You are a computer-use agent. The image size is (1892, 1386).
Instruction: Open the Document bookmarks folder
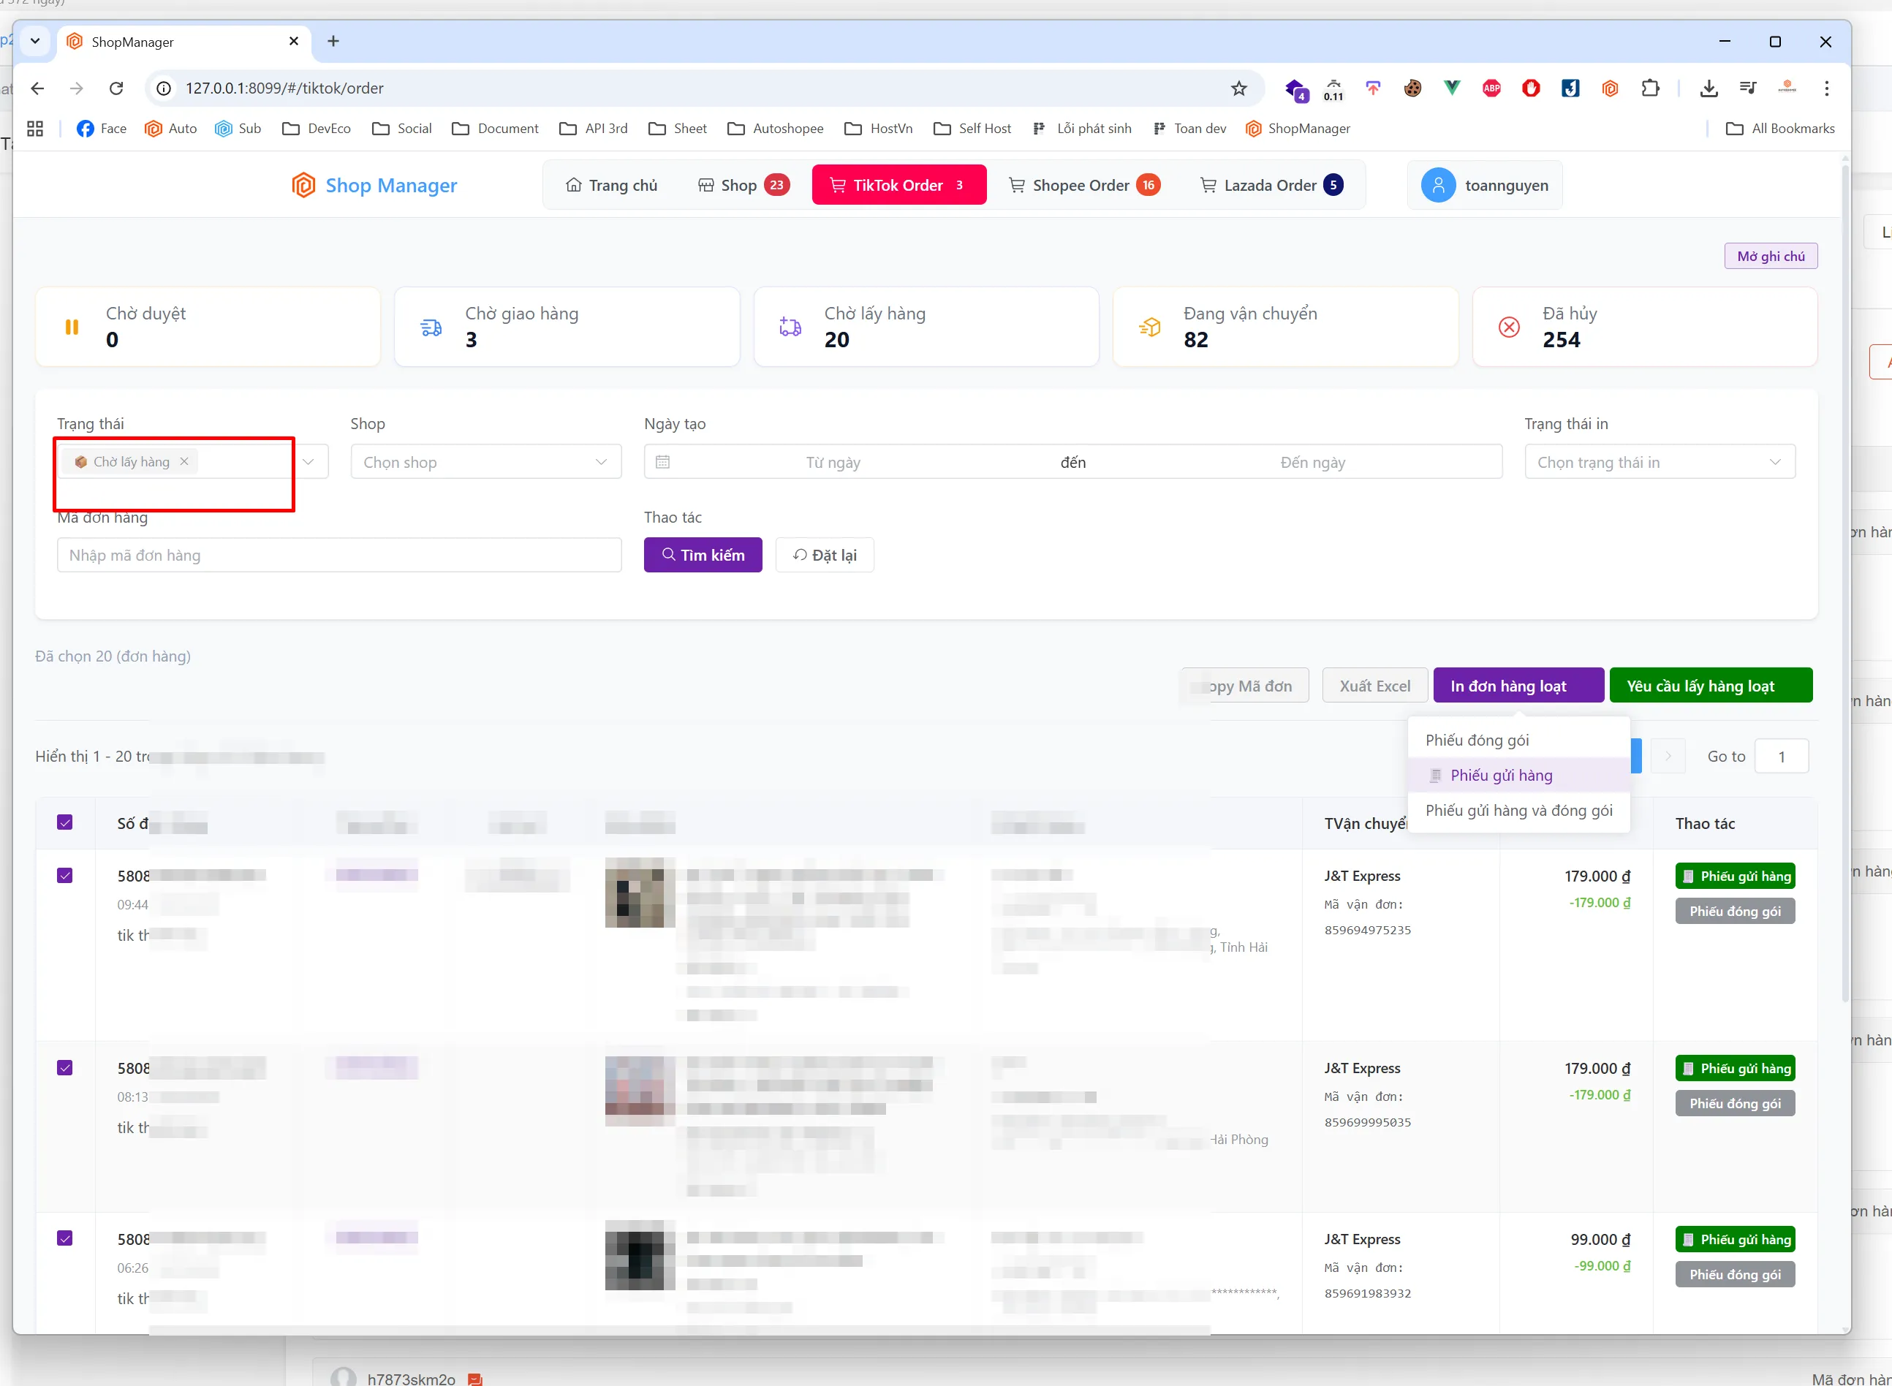[x=495, y=129]
